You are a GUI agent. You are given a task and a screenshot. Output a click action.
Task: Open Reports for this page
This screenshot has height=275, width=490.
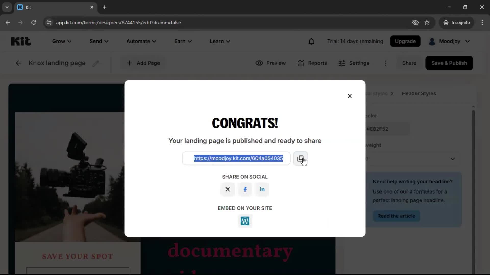tap(312, 63)
